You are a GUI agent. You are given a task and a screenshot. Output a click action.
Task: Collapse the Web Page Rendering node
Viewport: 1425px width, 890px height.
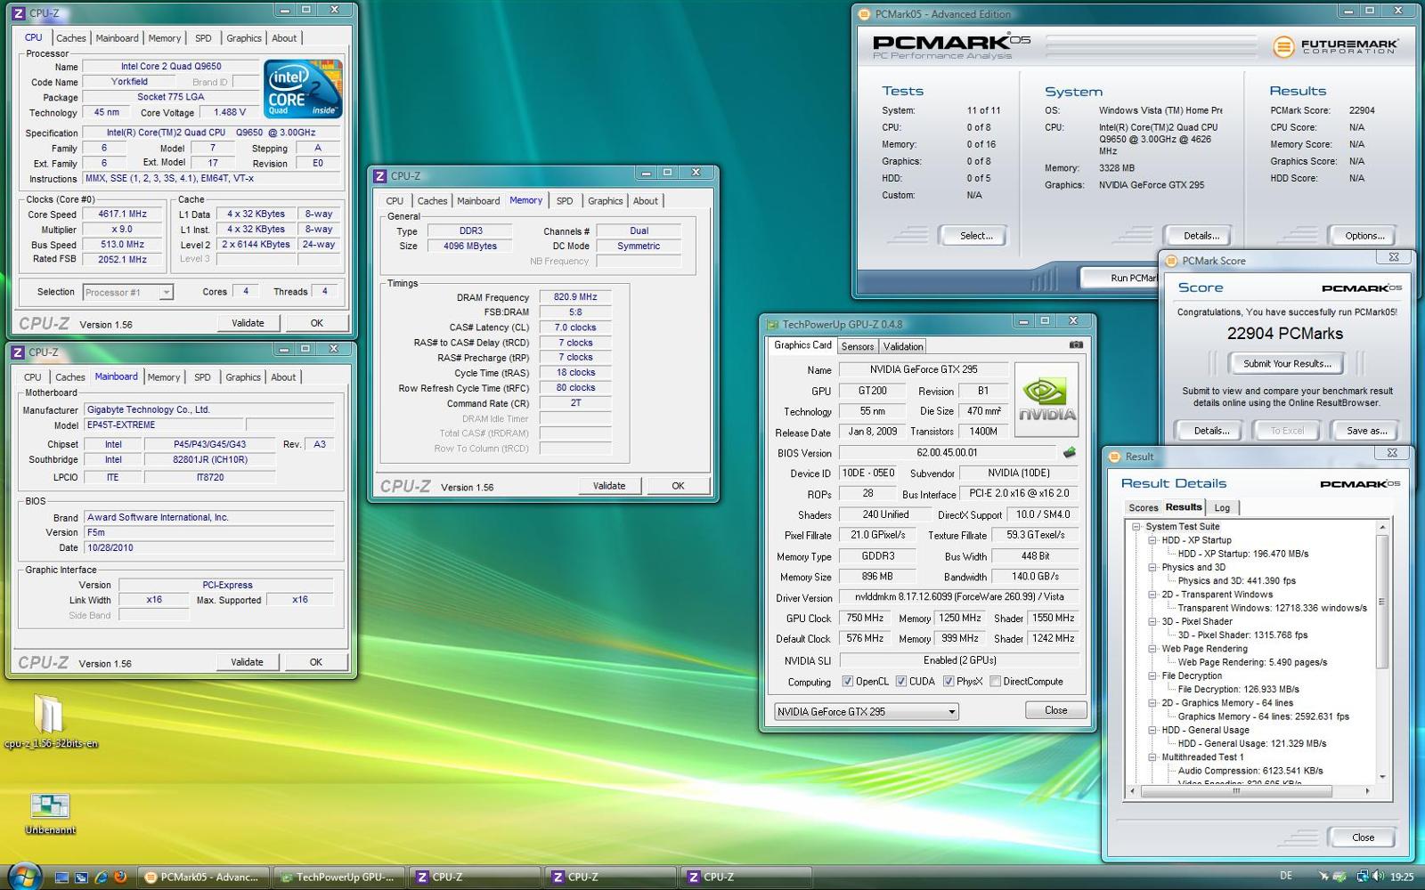pos(1152,649)
